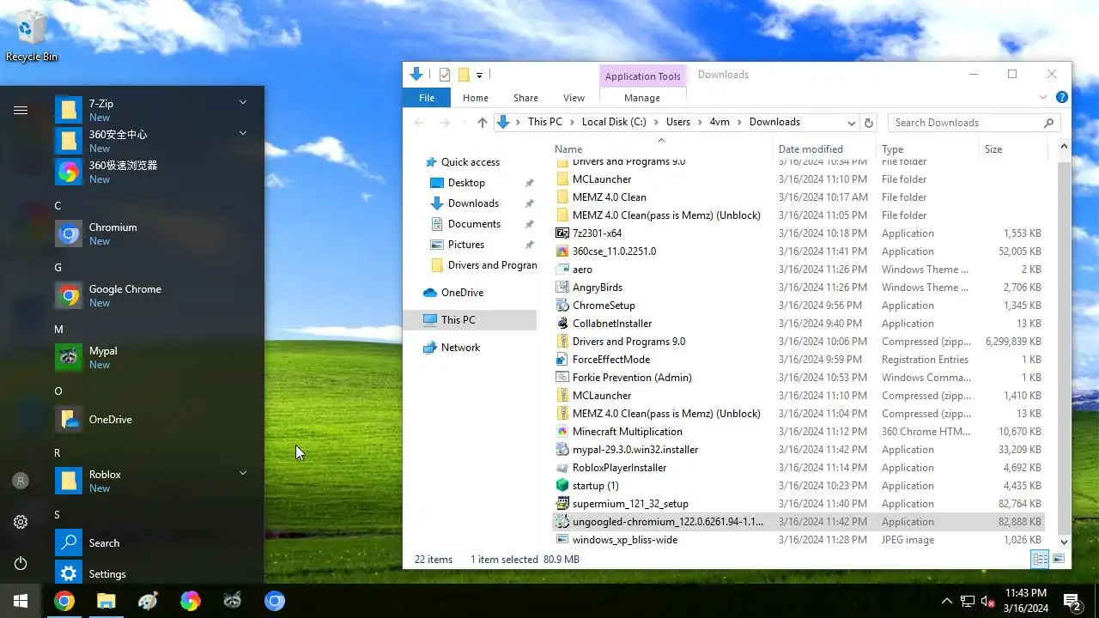1099x618 pixels.
Task: Open Google Chrome from the taskbar
Action: tap(64, 601)
